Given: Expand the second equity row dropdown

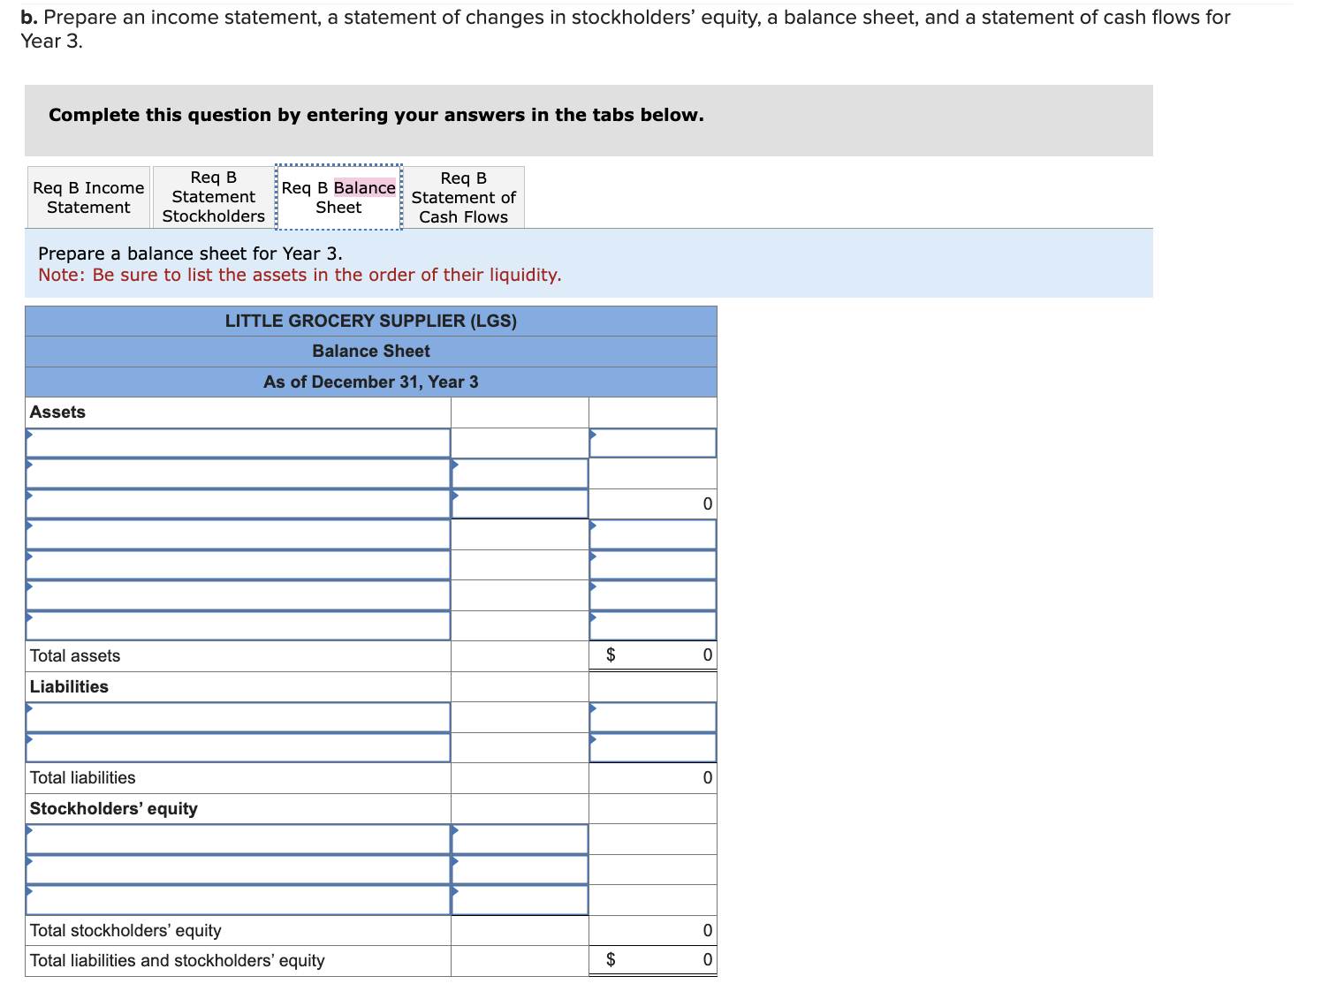Looking at the screenshot, I should click(x=239, y=869).
